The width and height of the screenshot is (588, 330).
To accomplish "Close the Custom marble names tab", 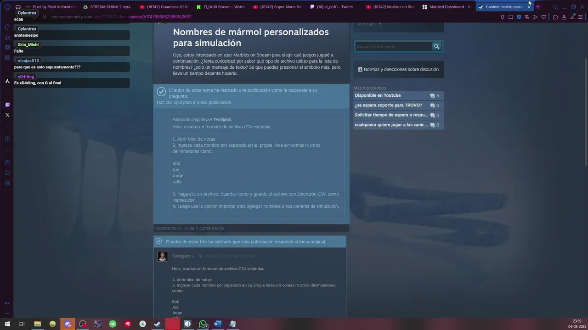I will 529,7.
